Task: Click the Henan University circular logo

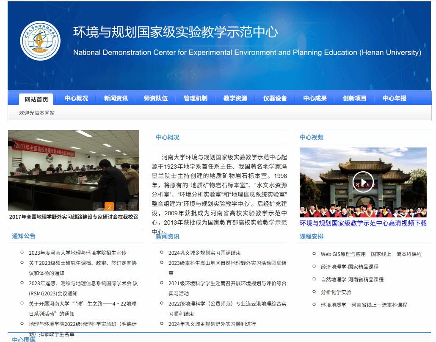Action: pyautogui.click(x=40, y=41)
